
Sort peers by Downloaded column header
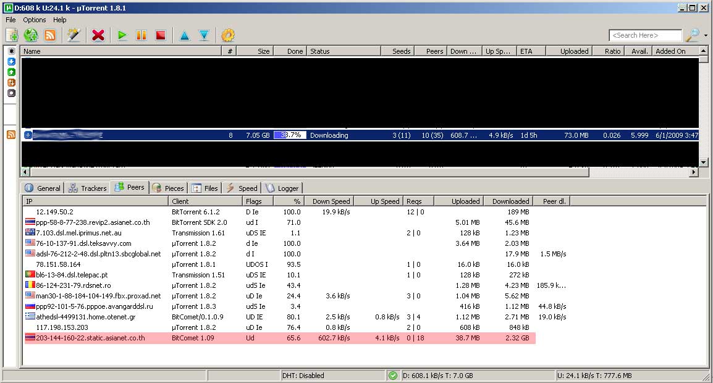(508, 201)
